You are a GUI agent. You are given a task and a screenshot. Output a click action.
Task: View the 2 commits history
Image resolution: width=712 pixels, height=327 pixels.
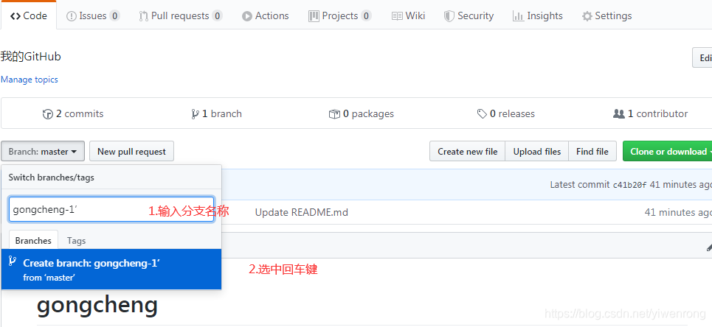click(73, 114)
